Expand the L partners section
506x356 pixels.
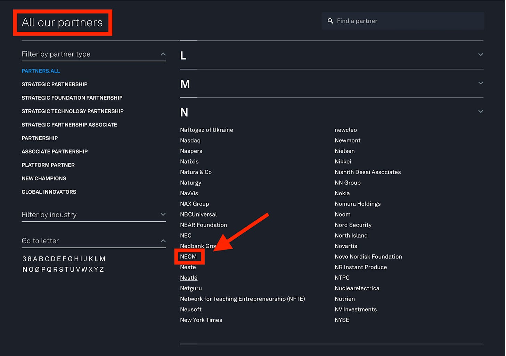coord(481,54)
